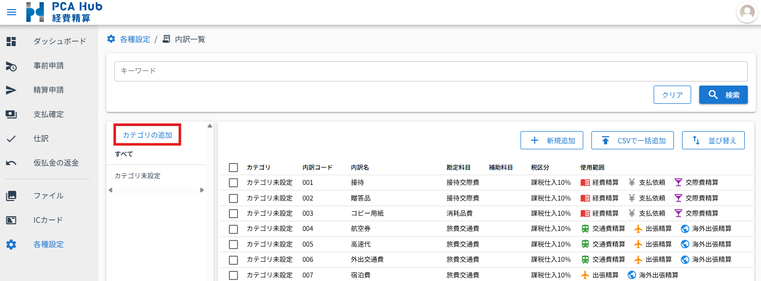Click the Dashboard grid icon
The image size is (761, 281).
tap(11, 42)
